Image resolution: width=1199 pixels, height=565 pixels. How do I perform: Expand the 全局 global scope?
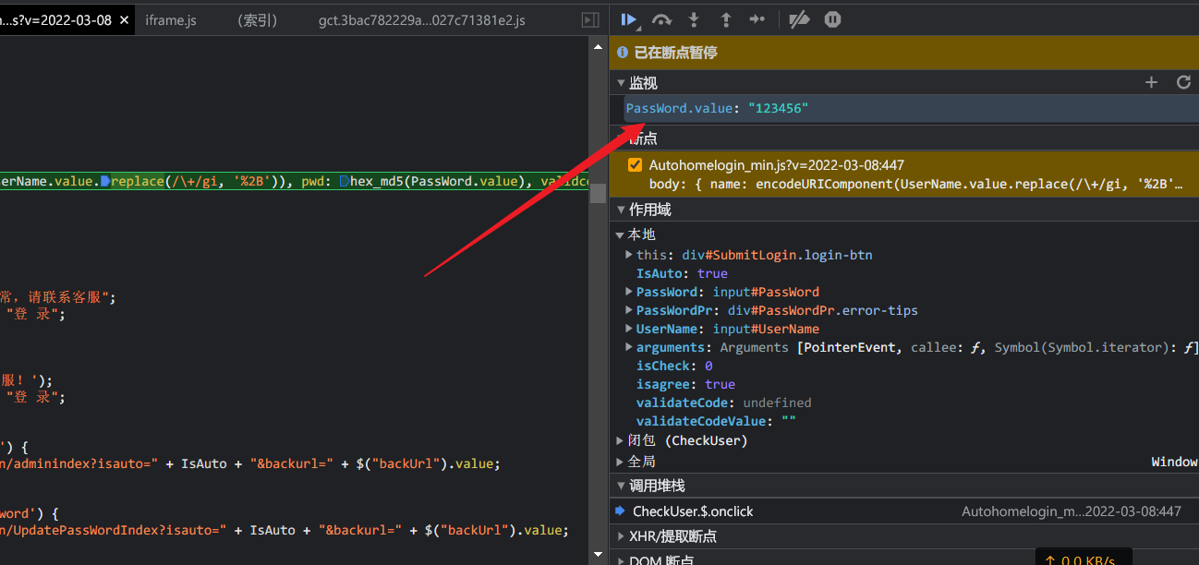[x=621, y=462]
